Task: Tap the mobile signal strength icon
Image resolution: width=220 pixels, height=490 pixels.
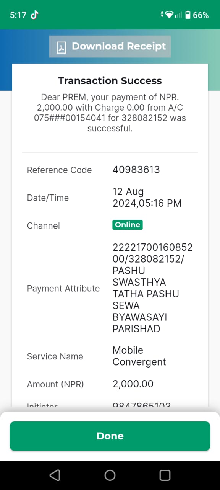Action: click(178, 15)
